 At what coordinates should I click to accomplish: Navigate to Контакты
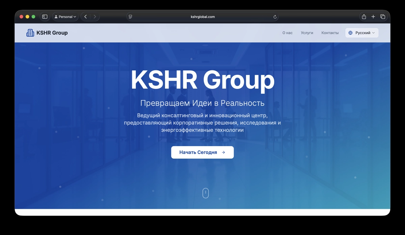point(330,33)
